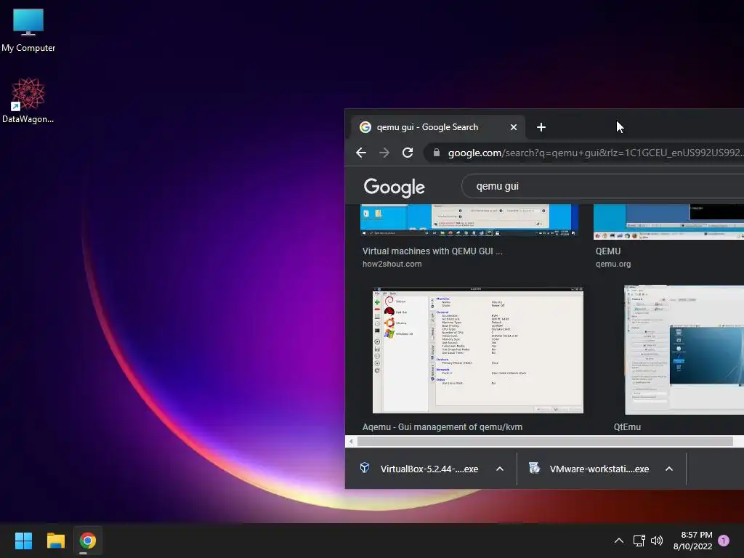Image resolution: width=744 pixels, height=558 pixels.
Task: Expand VMware download options arrow
Action: pyautogui.click(x=669, y=469)
